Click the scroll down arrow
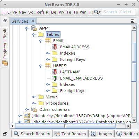 click(x=134, y=120)
